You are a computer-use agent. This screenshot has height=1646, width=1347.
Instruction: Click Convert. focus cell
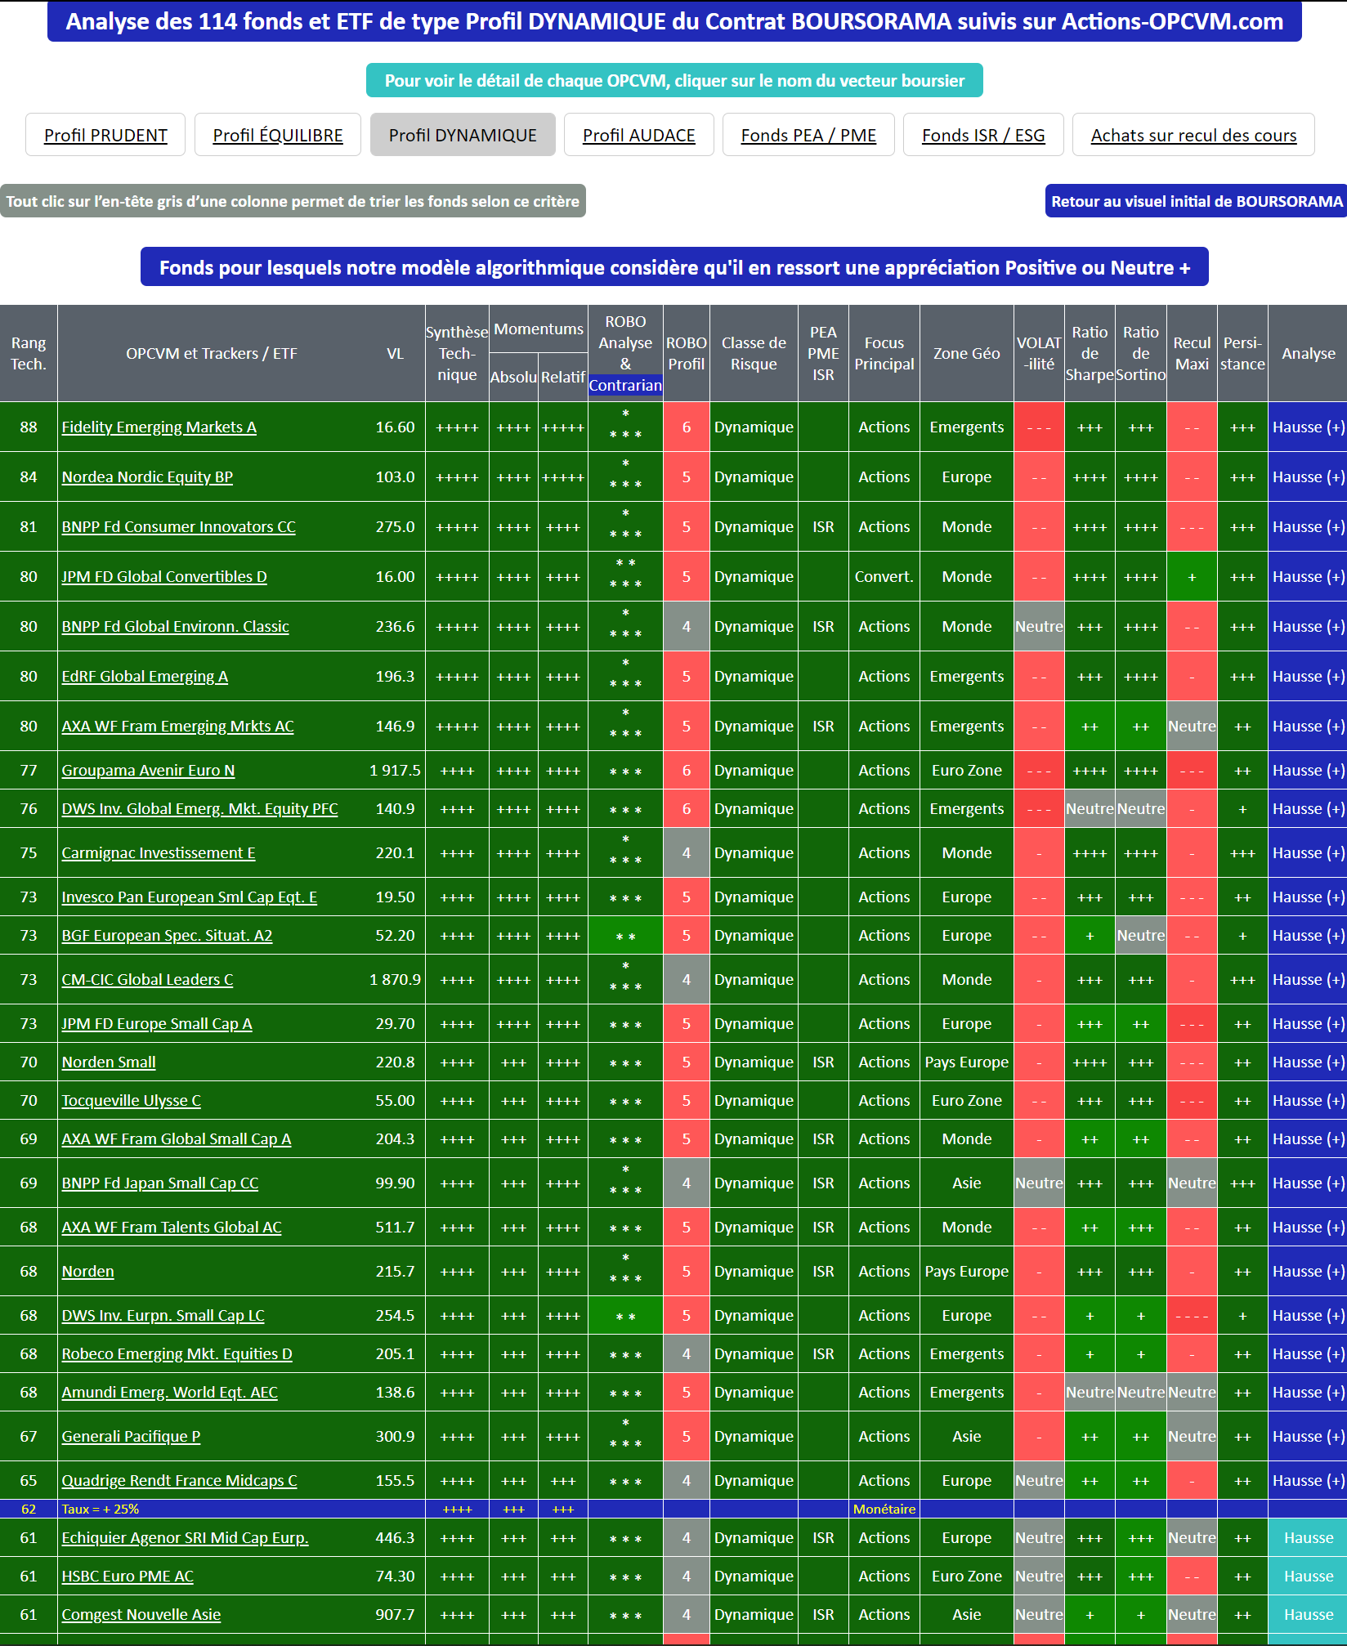(884, 576)
